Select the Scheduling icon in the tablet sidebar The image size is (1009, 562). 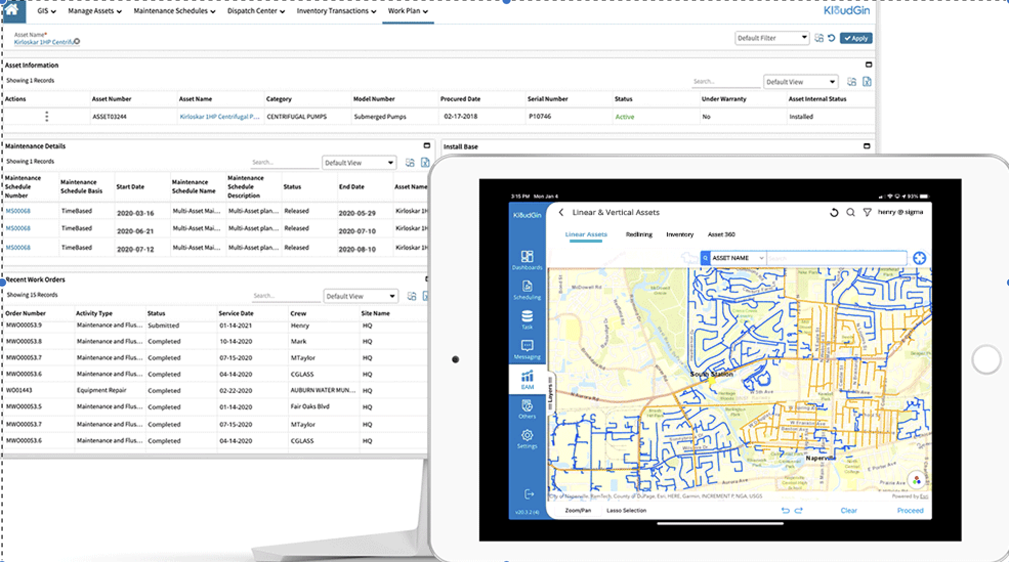click(x=528, y=287)
